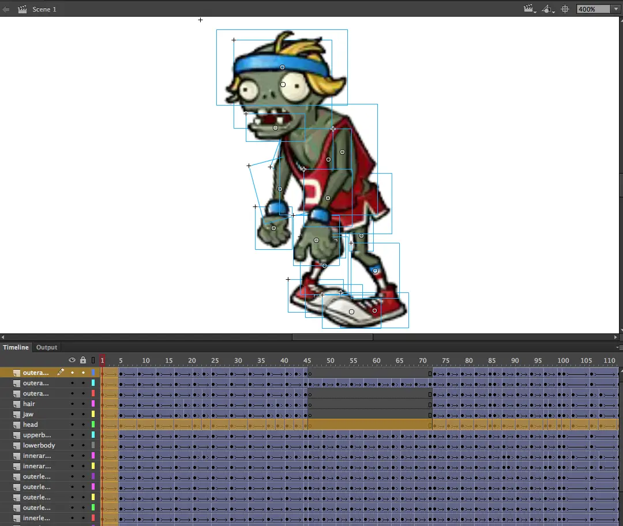
Task: Select the upperb... layer name
Action: coord(37,435)
